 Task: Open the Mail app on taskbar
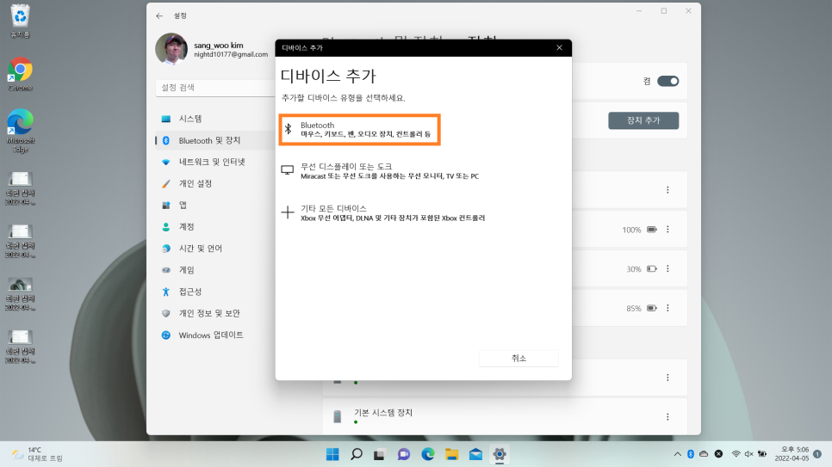click(x=475, y=454)
